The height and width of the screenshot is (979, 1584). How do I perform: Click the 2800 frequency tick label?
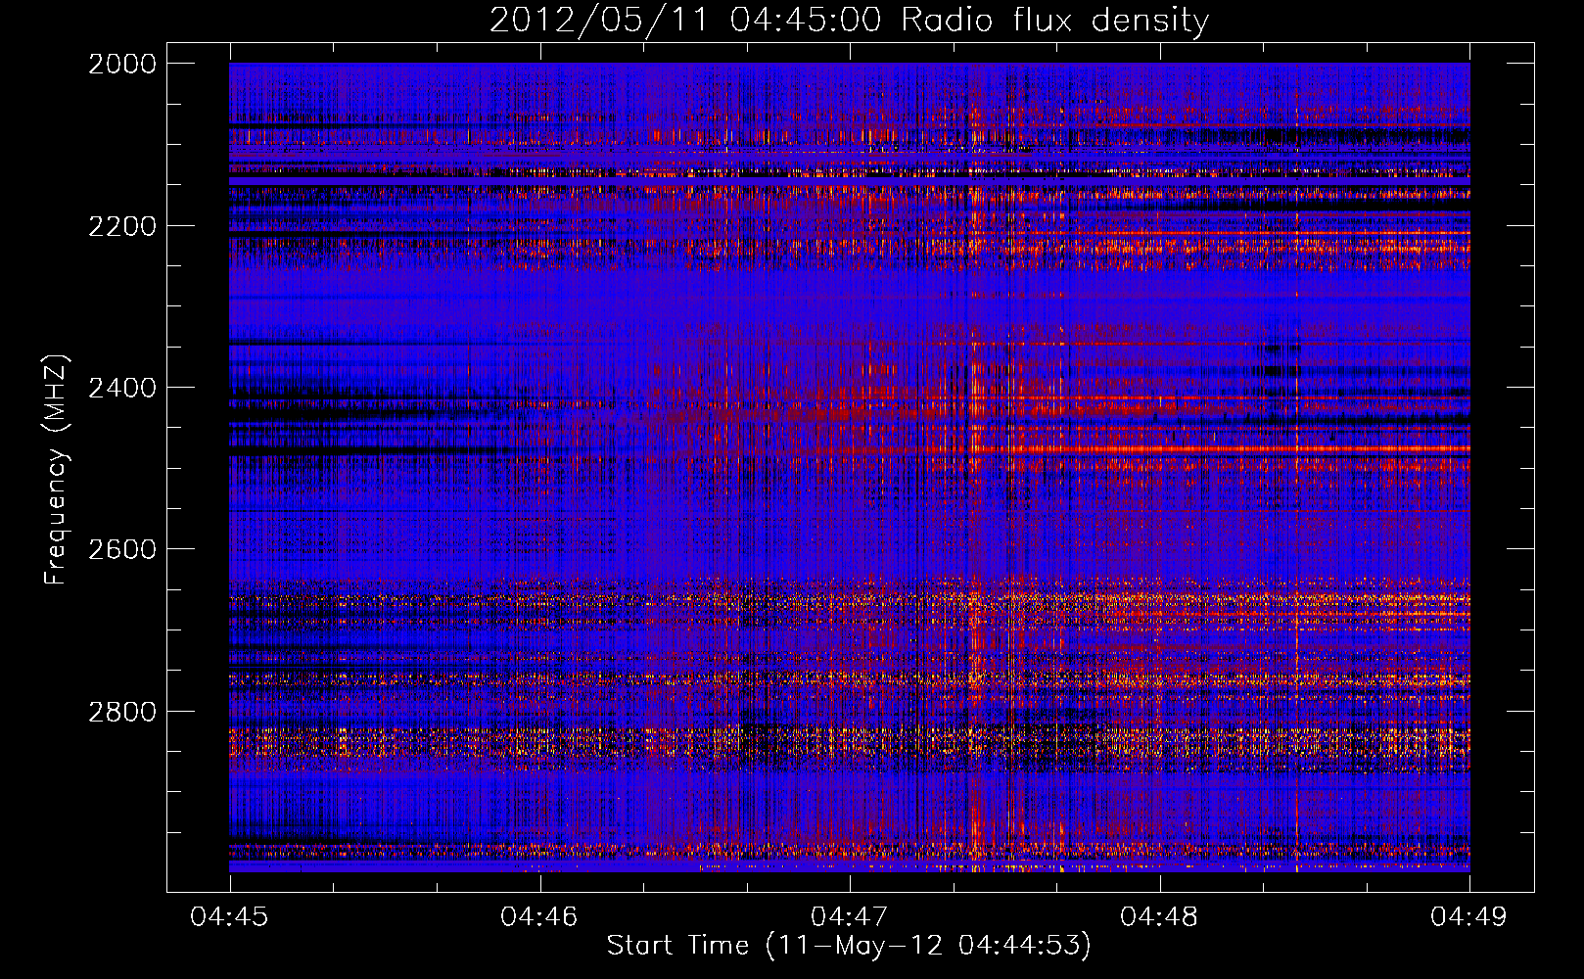pos(122,711)
